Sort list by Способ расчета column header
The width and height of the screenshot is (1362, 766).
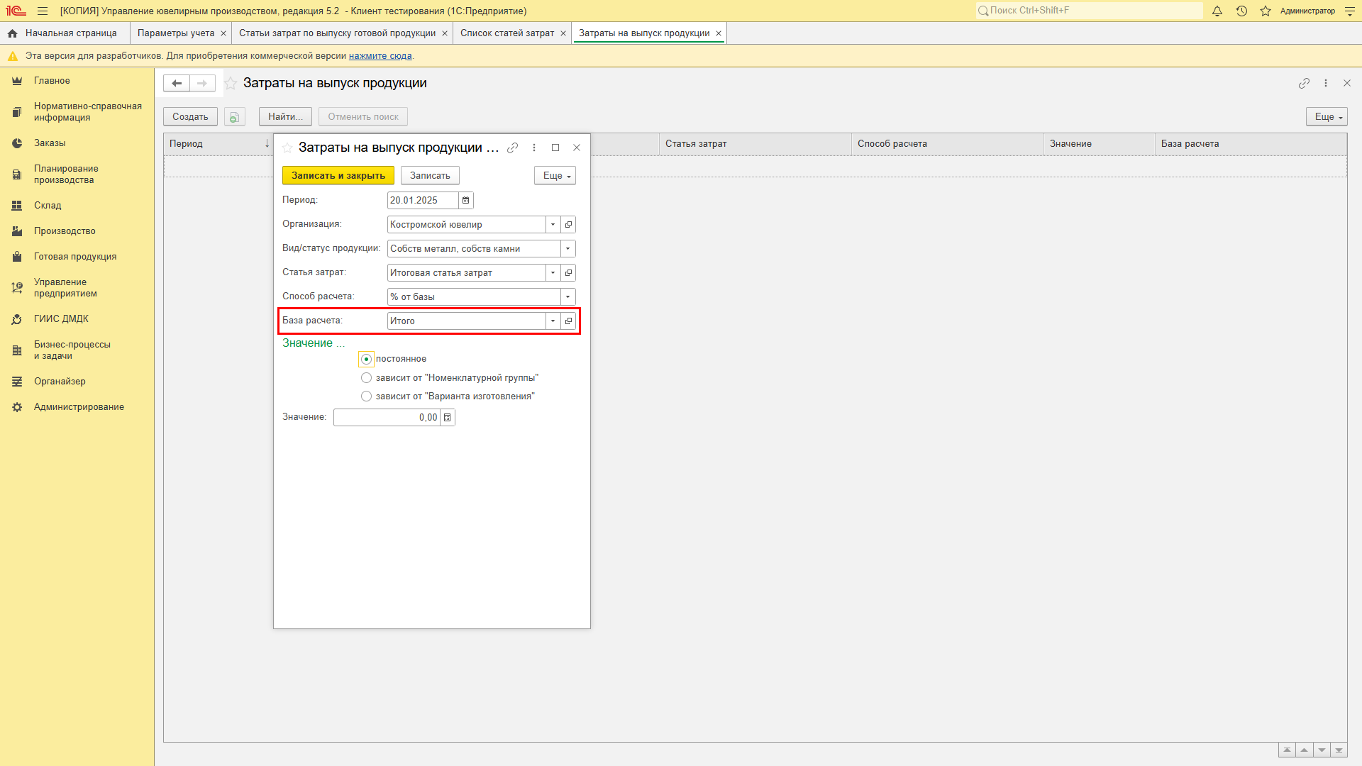click(x=948, y=144)
